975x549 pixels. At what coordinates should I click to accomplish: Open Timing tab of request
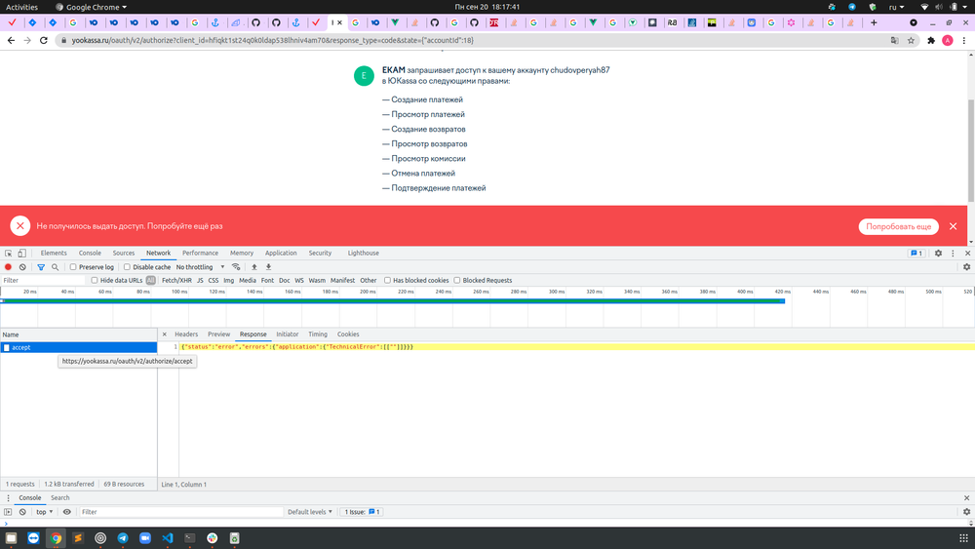[x=318, y=334]
